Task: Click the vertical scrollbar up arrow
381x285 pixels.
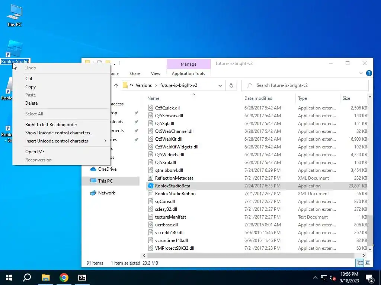Action: click(x=370, y=97)
